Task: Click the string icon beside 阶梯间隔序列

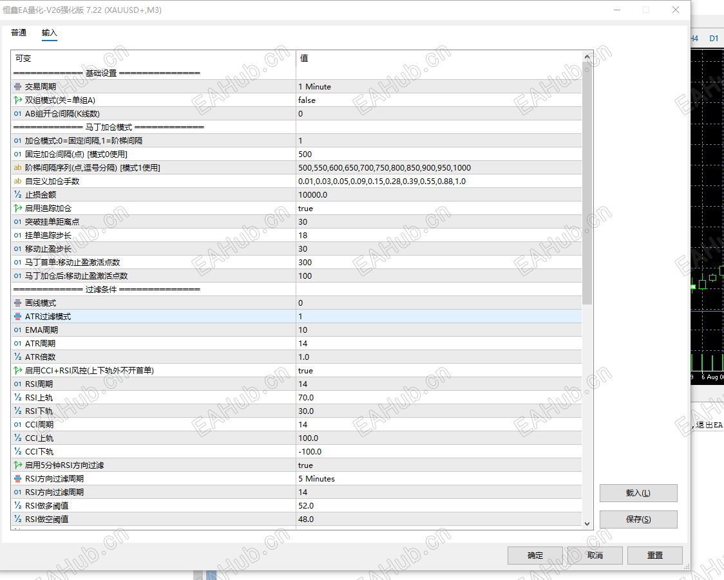Action: tap(17, 167)
